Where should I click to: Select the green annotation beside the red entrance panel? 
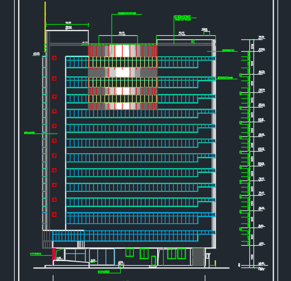(x=36, y=254)
